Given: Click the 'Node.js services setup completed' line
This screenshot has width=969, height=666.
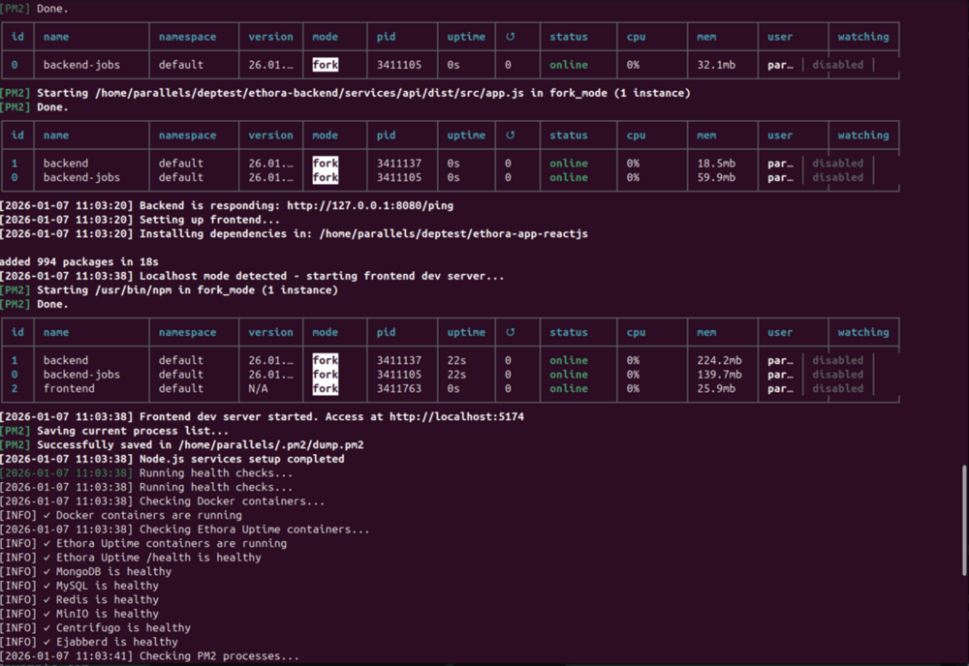Looking at the screenshot, I should 172,459.
